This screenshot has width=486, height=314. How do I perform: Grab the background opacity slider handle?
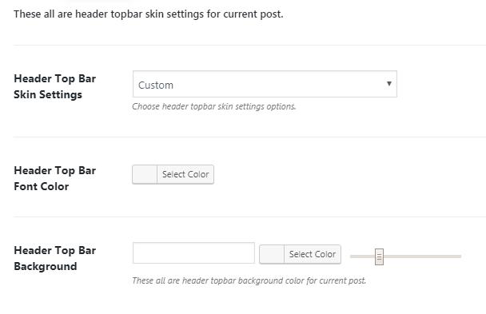tap(379, 256)
